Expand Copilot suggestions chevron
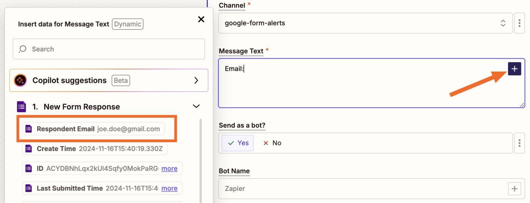 pos(196,80)
